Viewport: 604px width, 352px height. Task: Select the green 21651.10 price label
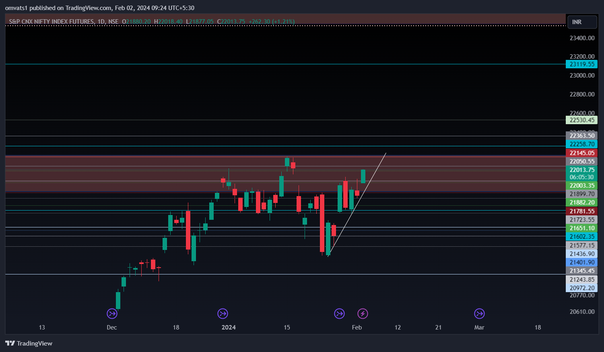coord(581,228)
